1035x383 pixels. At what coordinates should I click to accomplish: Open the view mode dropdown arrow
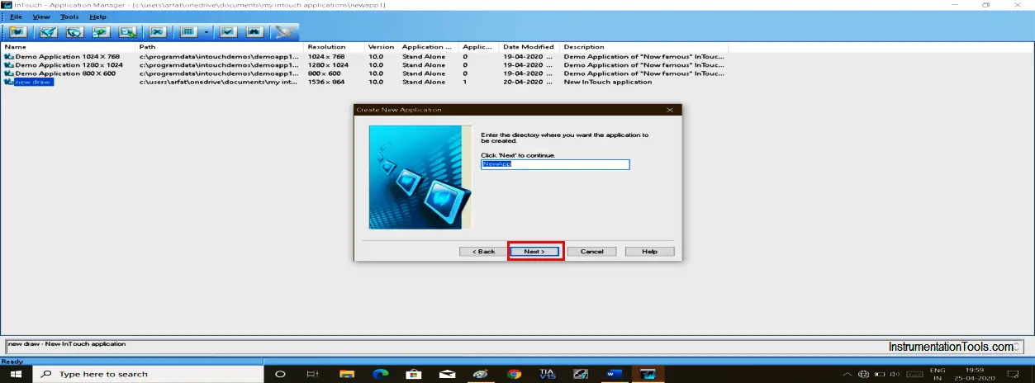(206, 32)
